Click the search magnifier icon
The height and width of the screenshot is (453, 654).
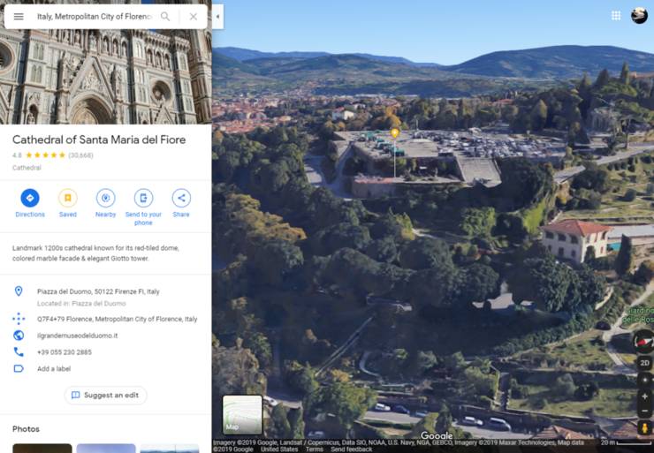point(165,17)
